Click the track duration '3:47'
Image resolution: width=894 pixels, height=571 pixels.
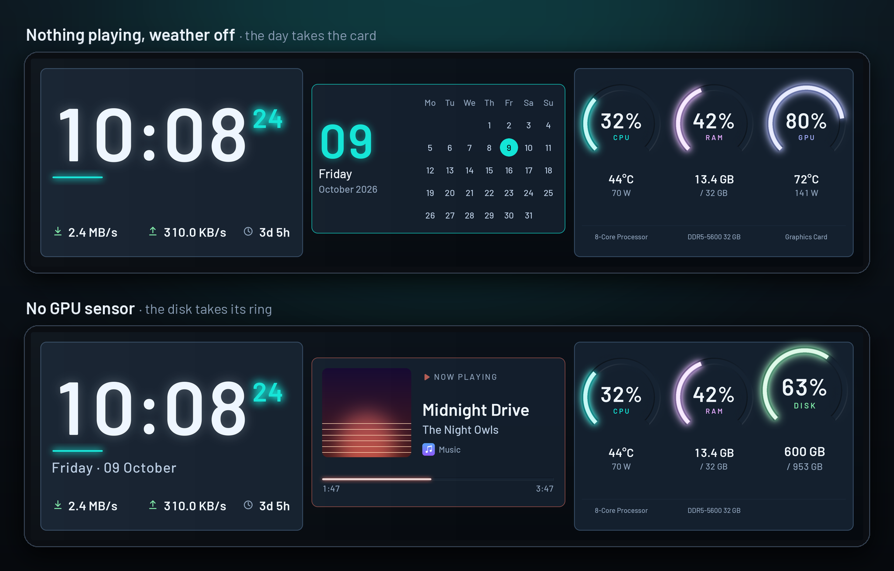point(544,489)
